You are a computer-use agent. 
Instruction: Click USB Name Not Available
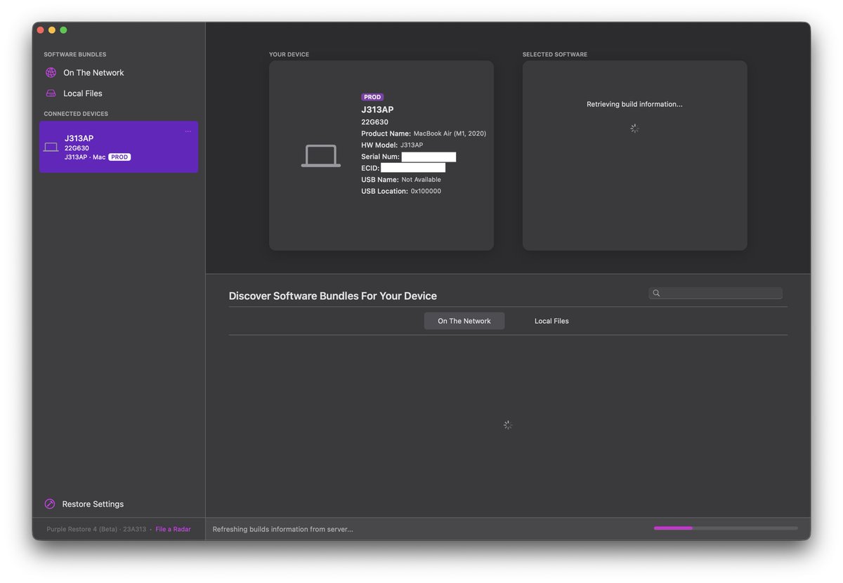pyautogui.click(x=401, y=180)
